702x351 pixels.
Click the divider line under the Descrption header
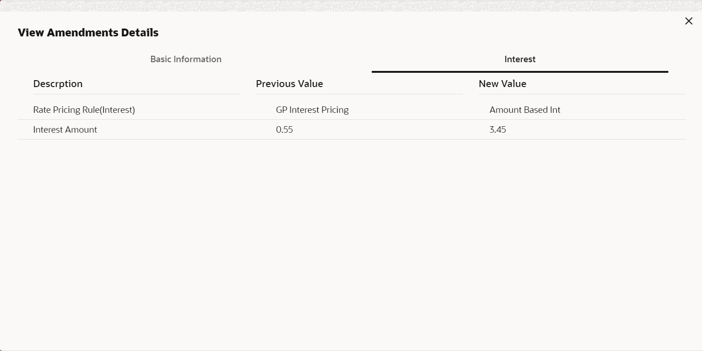(x=137, y=94)
